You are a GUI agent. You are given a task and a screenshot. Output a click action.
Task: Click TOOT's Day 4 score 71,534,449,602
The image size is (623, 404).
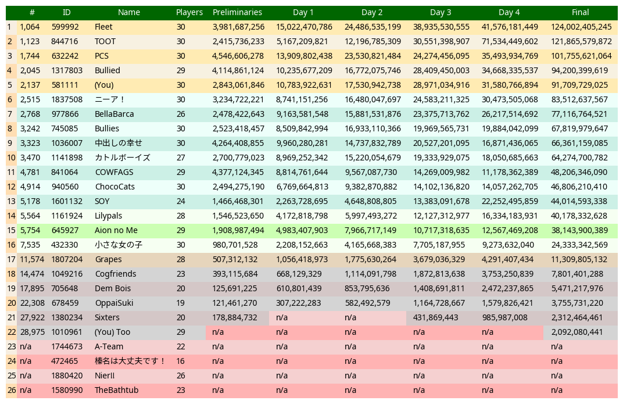coord(510,41)
